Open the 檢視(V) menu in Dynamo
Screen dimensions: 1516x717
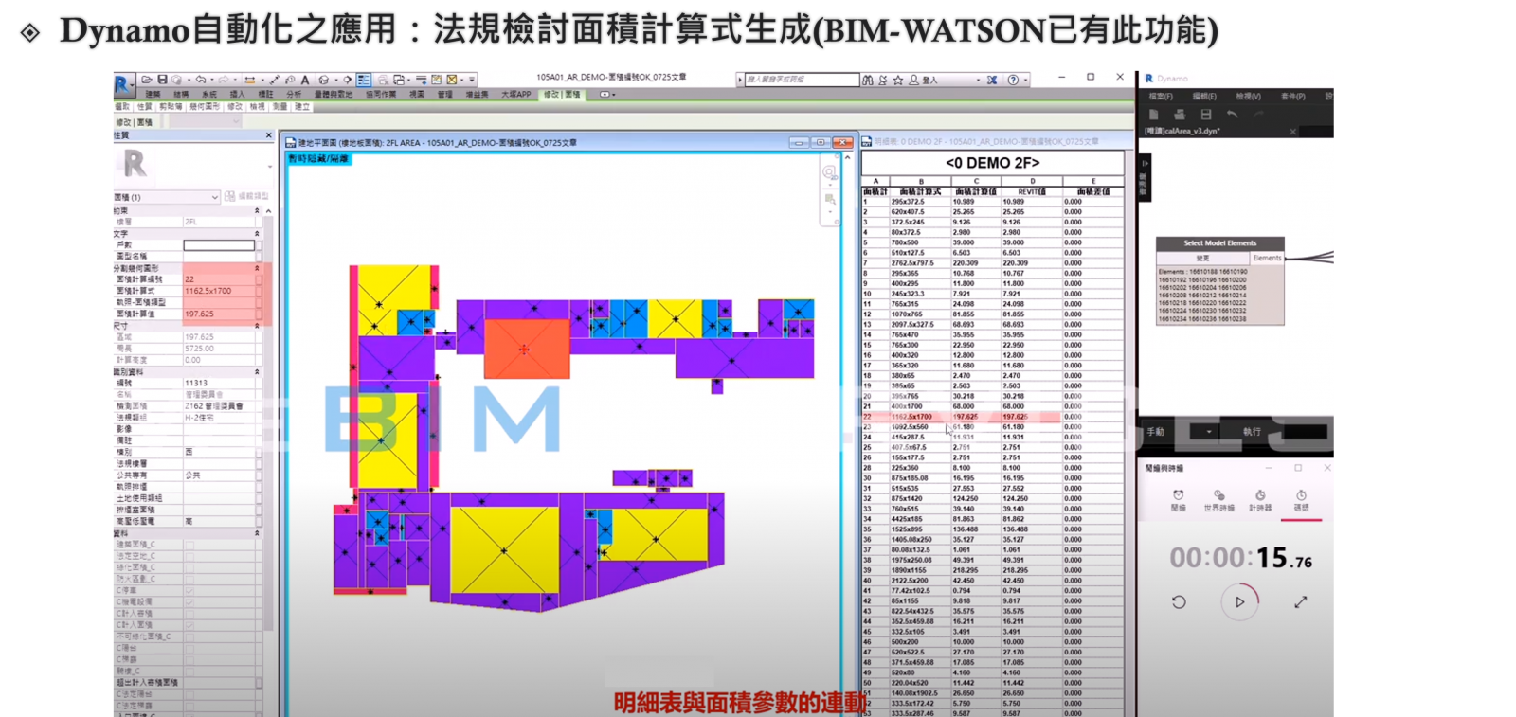point(1248,97)
